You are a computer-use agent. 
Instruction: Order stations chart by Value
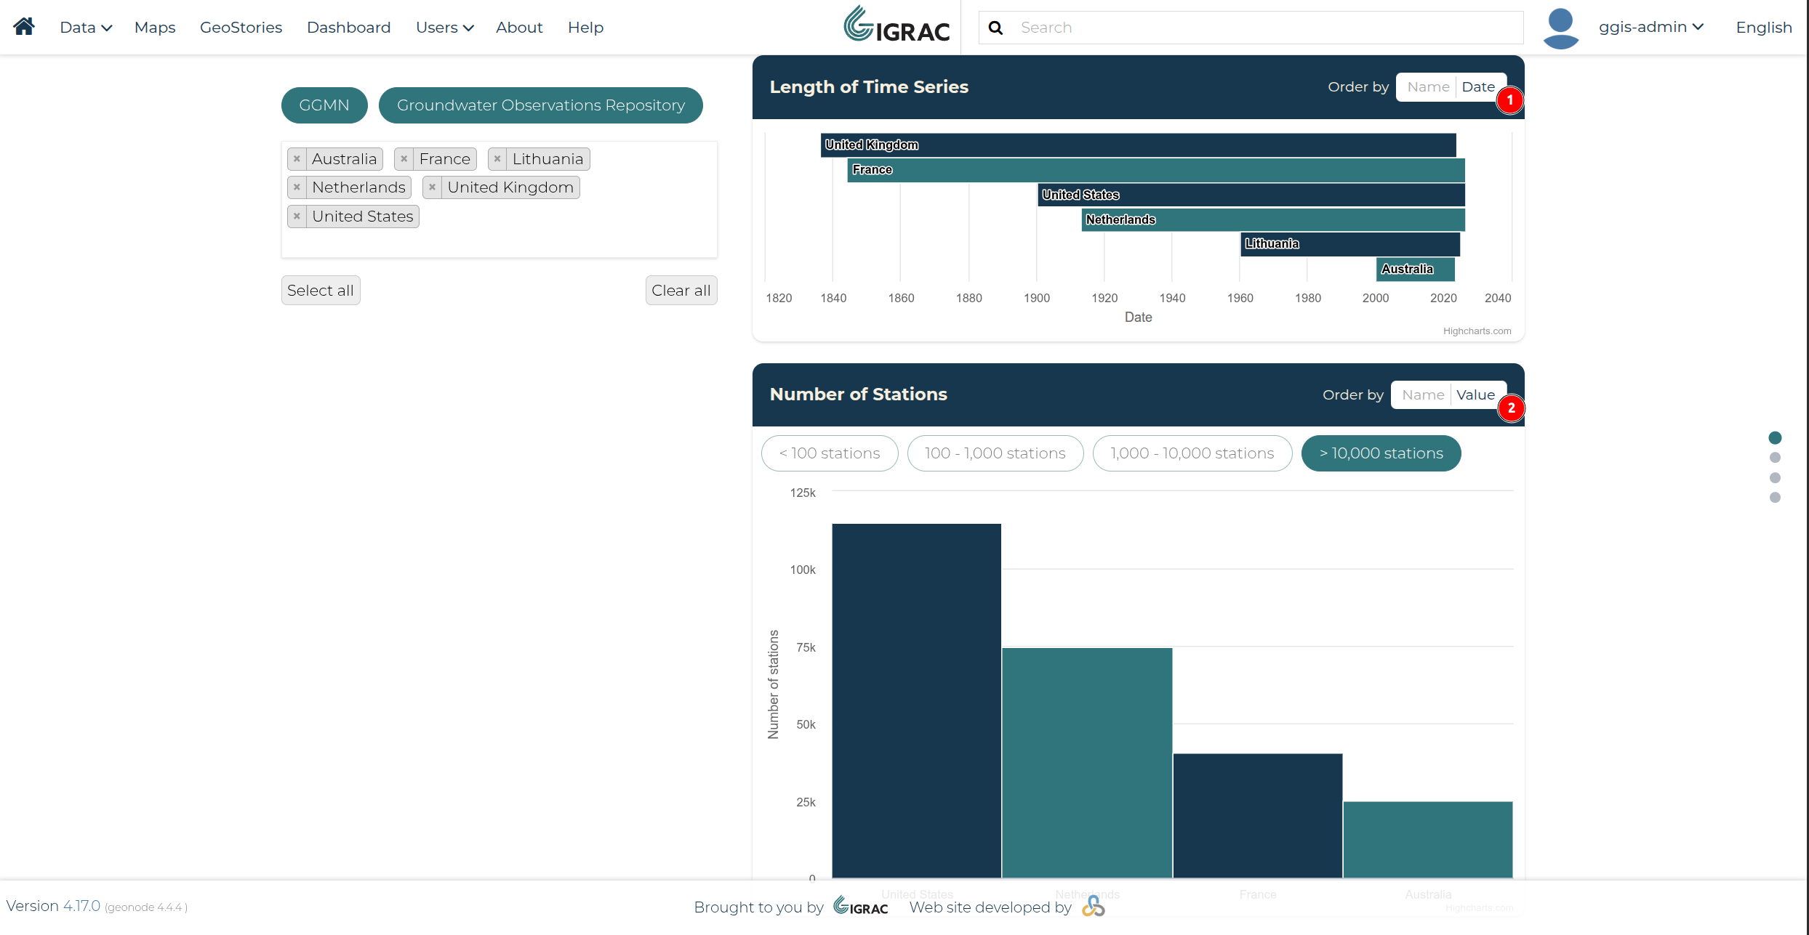[x=1475, y=395]
